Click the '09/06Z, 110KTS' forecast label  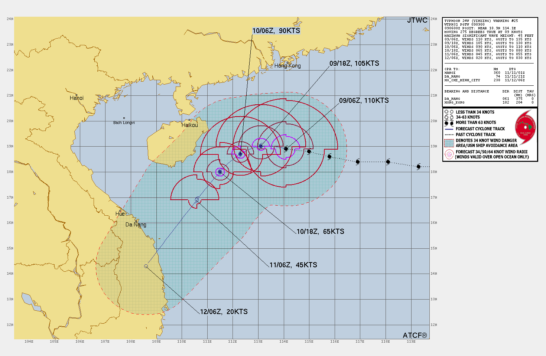click(364, 101)
